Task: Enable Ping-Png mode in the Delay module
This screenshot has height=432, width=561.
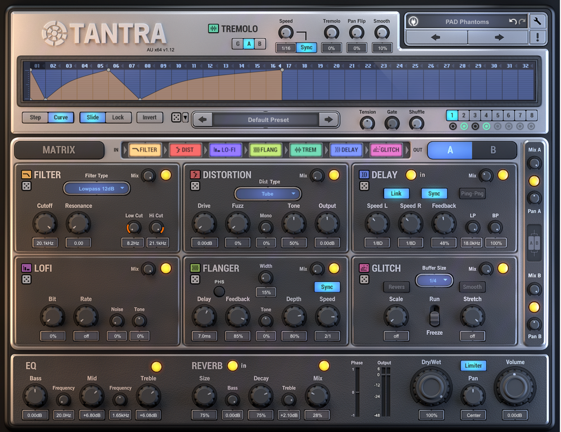Action: [472, 193]
